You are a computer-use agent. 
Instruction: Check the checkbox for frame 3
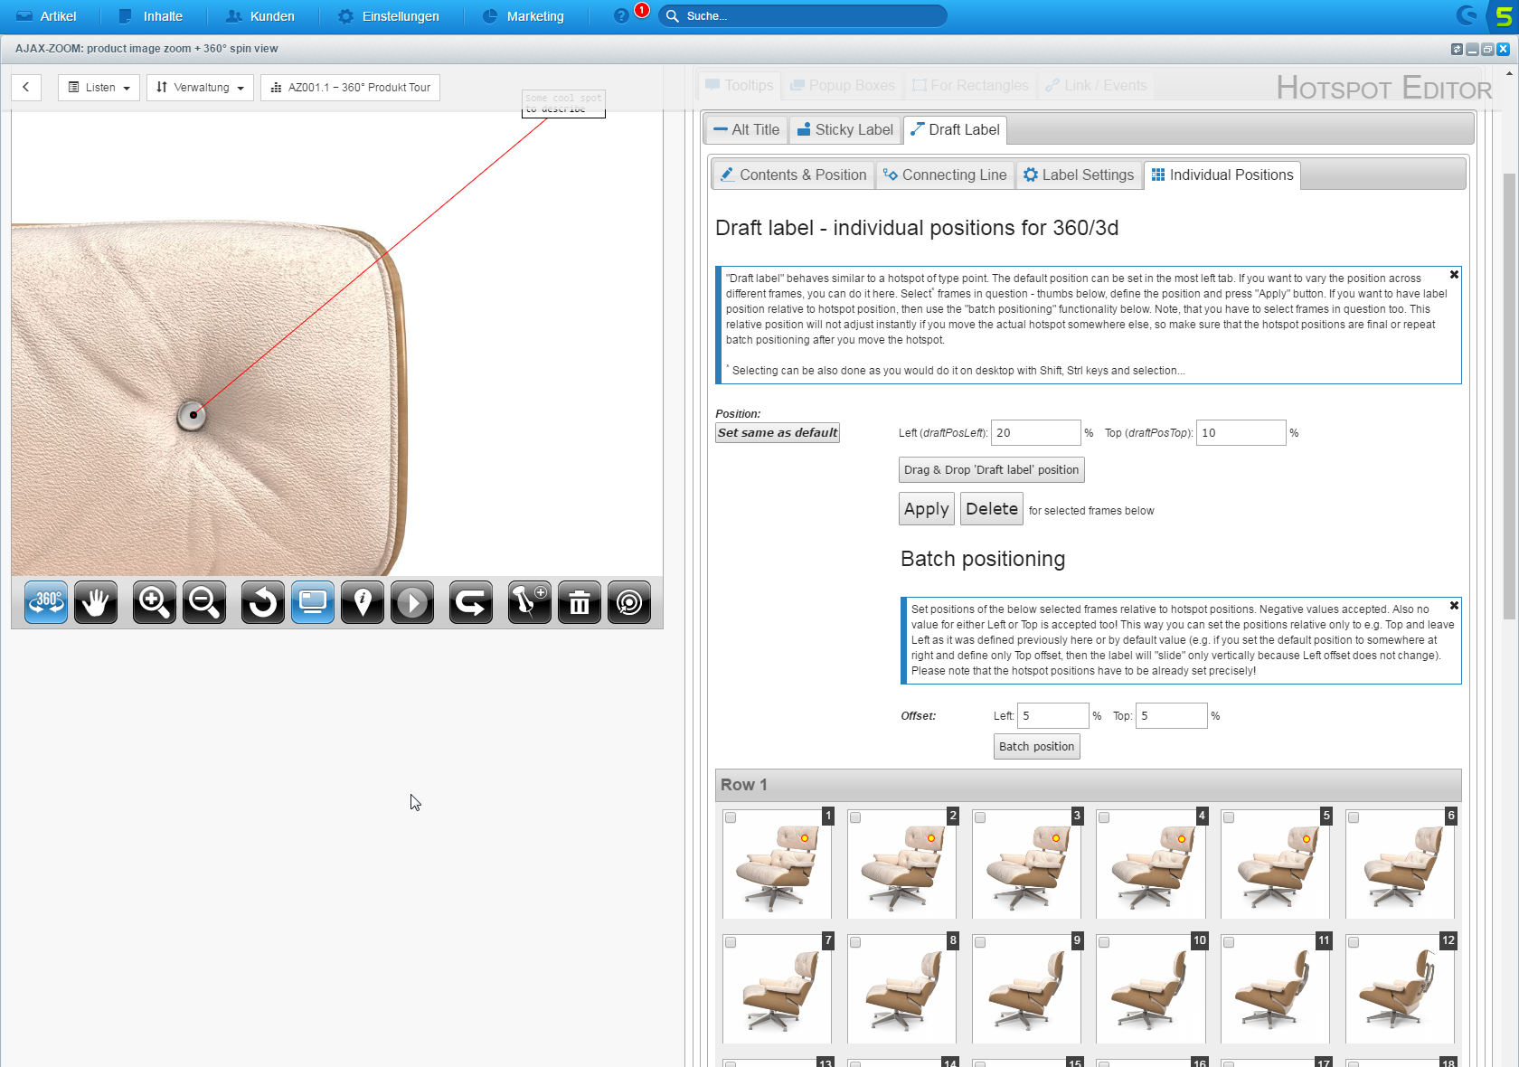[980, 817]
